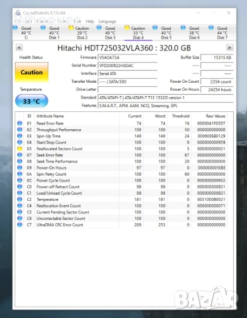Click status orb for Load/Unload Cycle Count
This screenshot has height=318, width=247.
pos(20,193)
